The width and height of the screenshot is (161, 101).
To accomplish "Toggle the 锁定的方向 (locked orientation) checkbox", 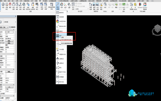I will tap(6, 74).
